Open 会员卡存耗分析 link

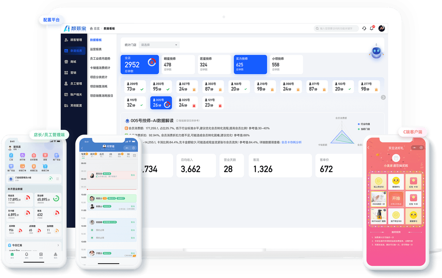[291, 142]
